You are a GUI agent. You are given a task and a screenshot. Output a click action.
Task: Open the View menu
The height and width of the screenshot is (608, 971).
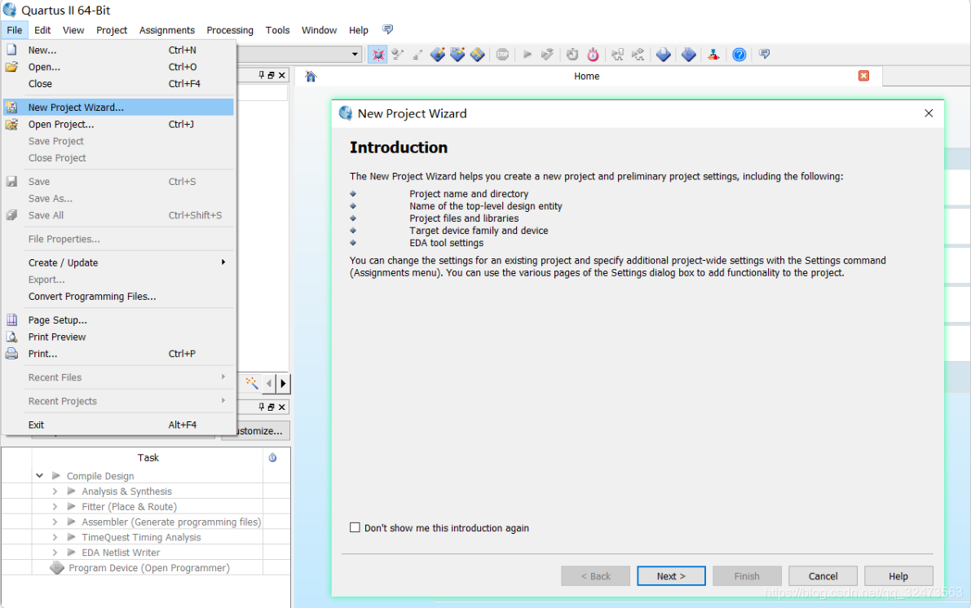coord(73,29)
